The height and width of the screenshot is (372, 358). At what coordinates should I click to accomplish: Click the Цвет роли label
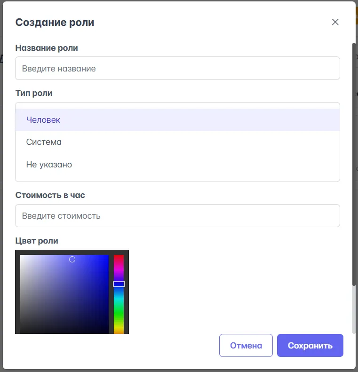(x=37, y=241)
